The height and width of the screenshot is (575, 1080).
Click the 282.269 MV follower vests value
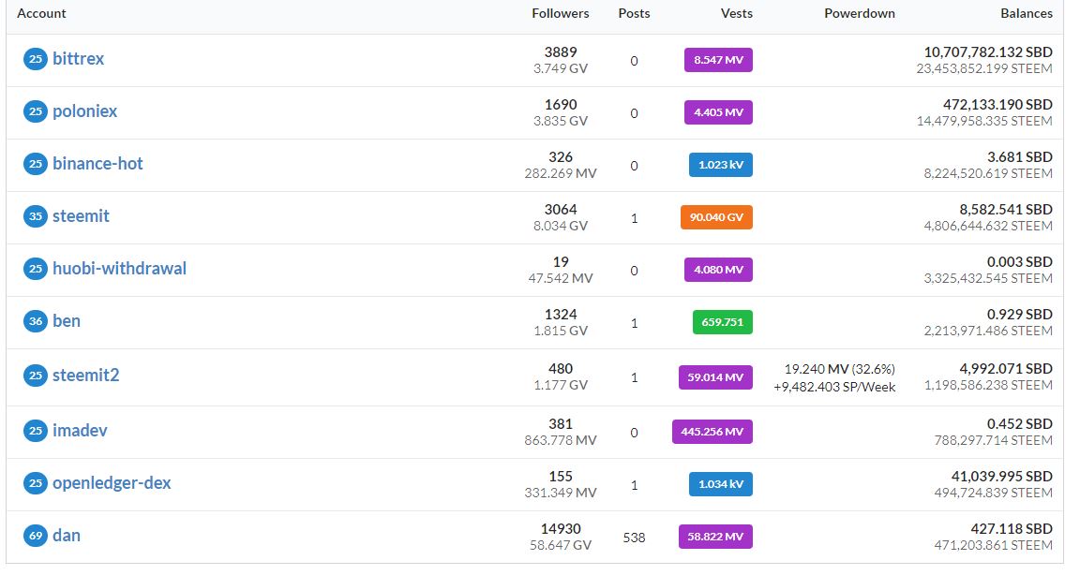tap(560, 173)
